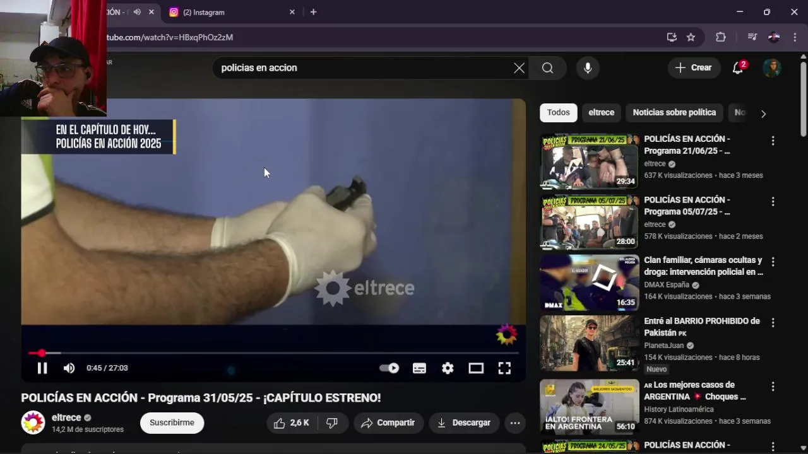This screenshot has width=808, height=454.
Task: Open notifications bell with 2 alerts
Action: 738,68
